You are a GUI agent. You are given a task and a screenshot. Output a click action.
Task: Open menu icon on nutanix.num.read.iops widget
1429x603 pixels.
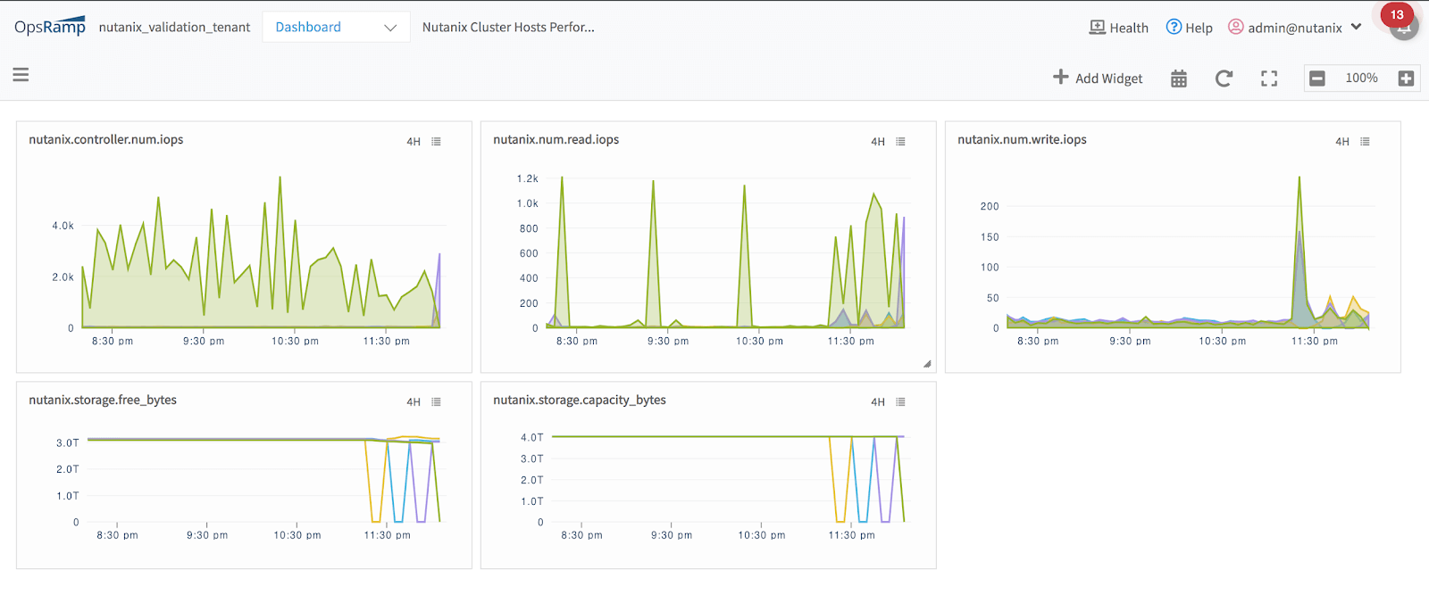click(x=901, y=142)
